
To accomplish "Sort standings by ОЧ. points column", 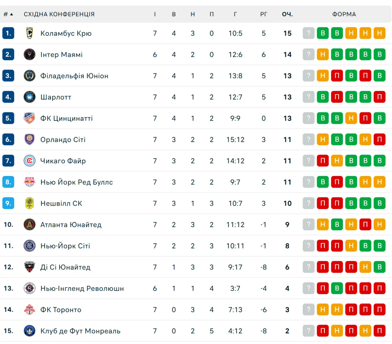I will [287, 14].
